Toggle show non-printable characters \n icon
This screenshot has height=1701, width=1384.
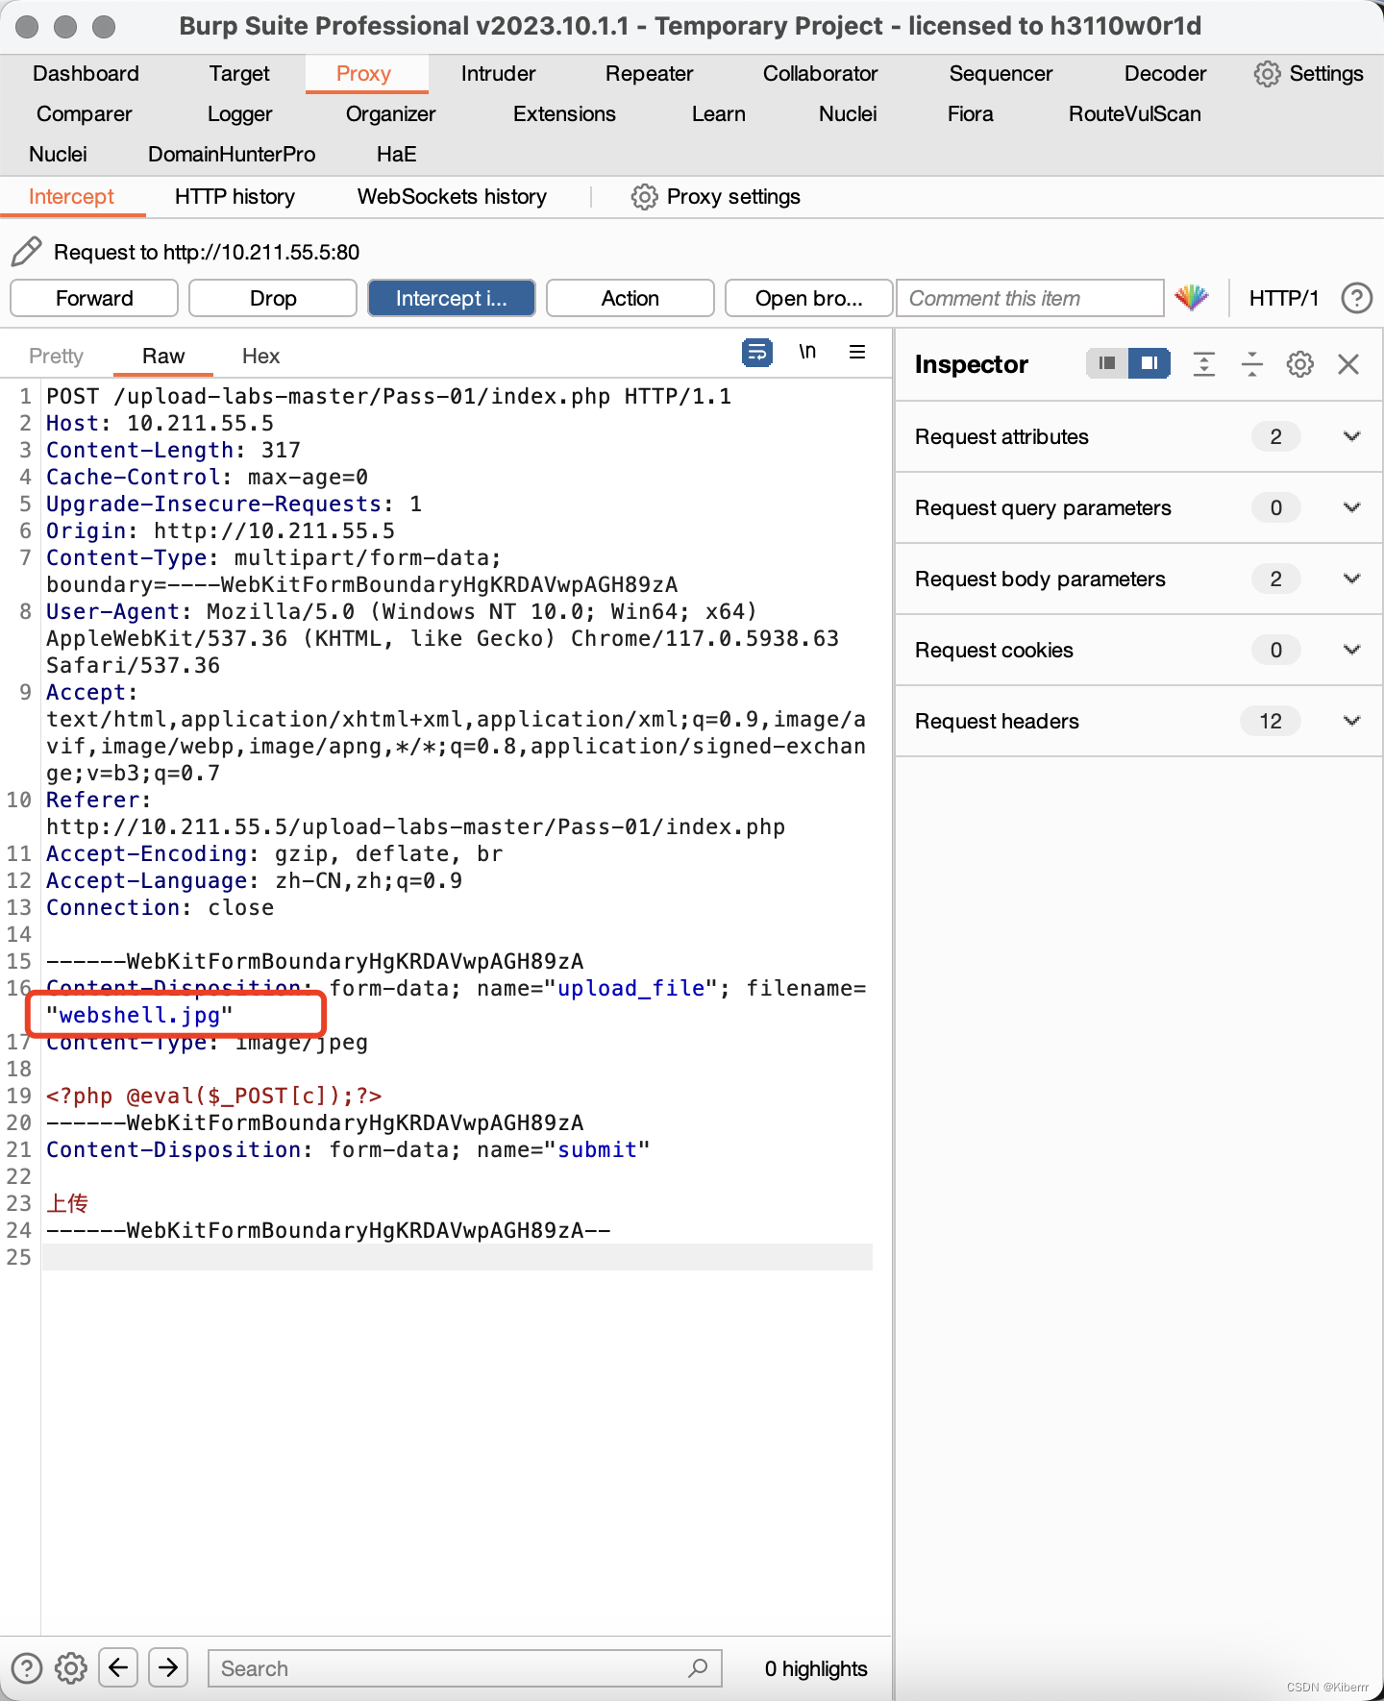click(x=807, y=352)
